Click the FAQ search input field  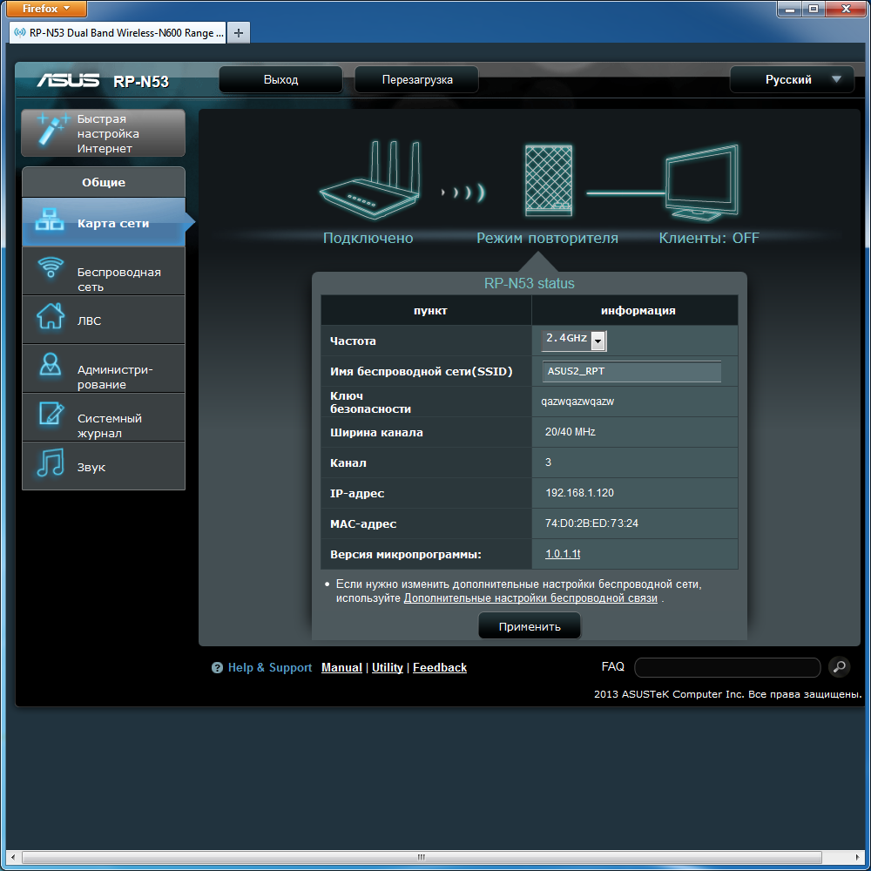tap(727, 666)
